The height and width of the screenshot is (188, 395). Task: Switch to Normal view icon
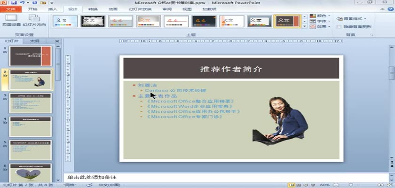coord(292,185)
